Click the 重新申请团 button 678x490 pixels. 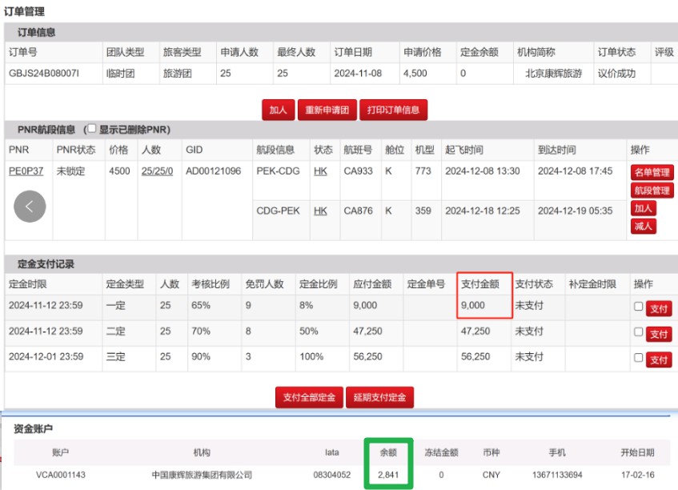tap(328, 110)
